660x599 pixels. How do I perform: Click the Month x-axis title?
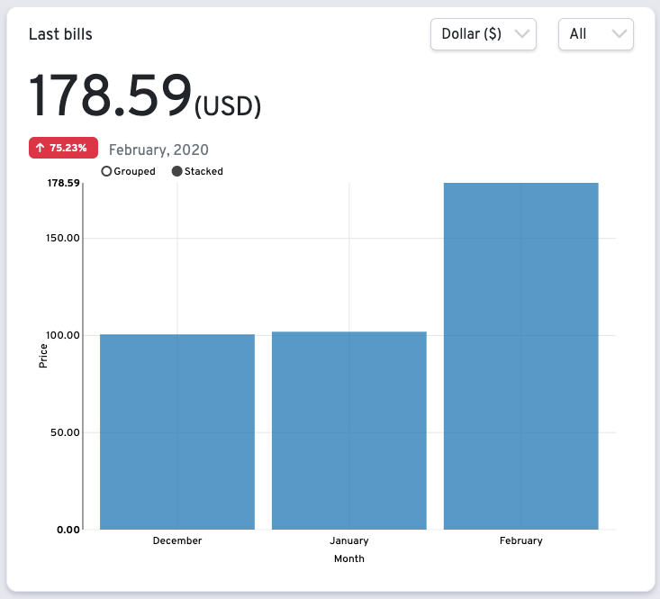click(x=349, y=558)
